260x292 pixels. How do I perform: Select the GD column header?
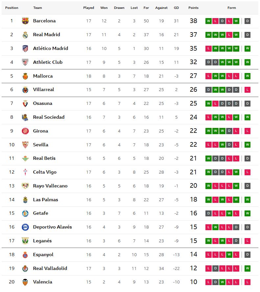[176, 8]
